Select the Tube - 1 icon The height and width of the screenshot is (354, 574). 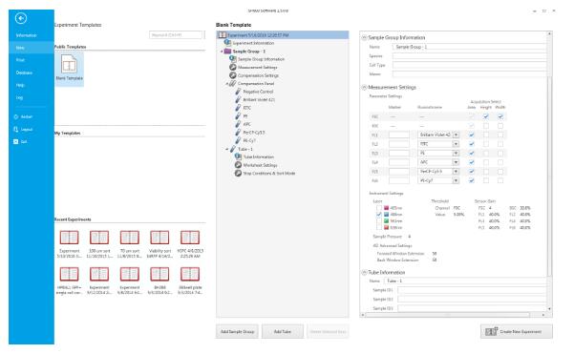click(x=233, y=149)
